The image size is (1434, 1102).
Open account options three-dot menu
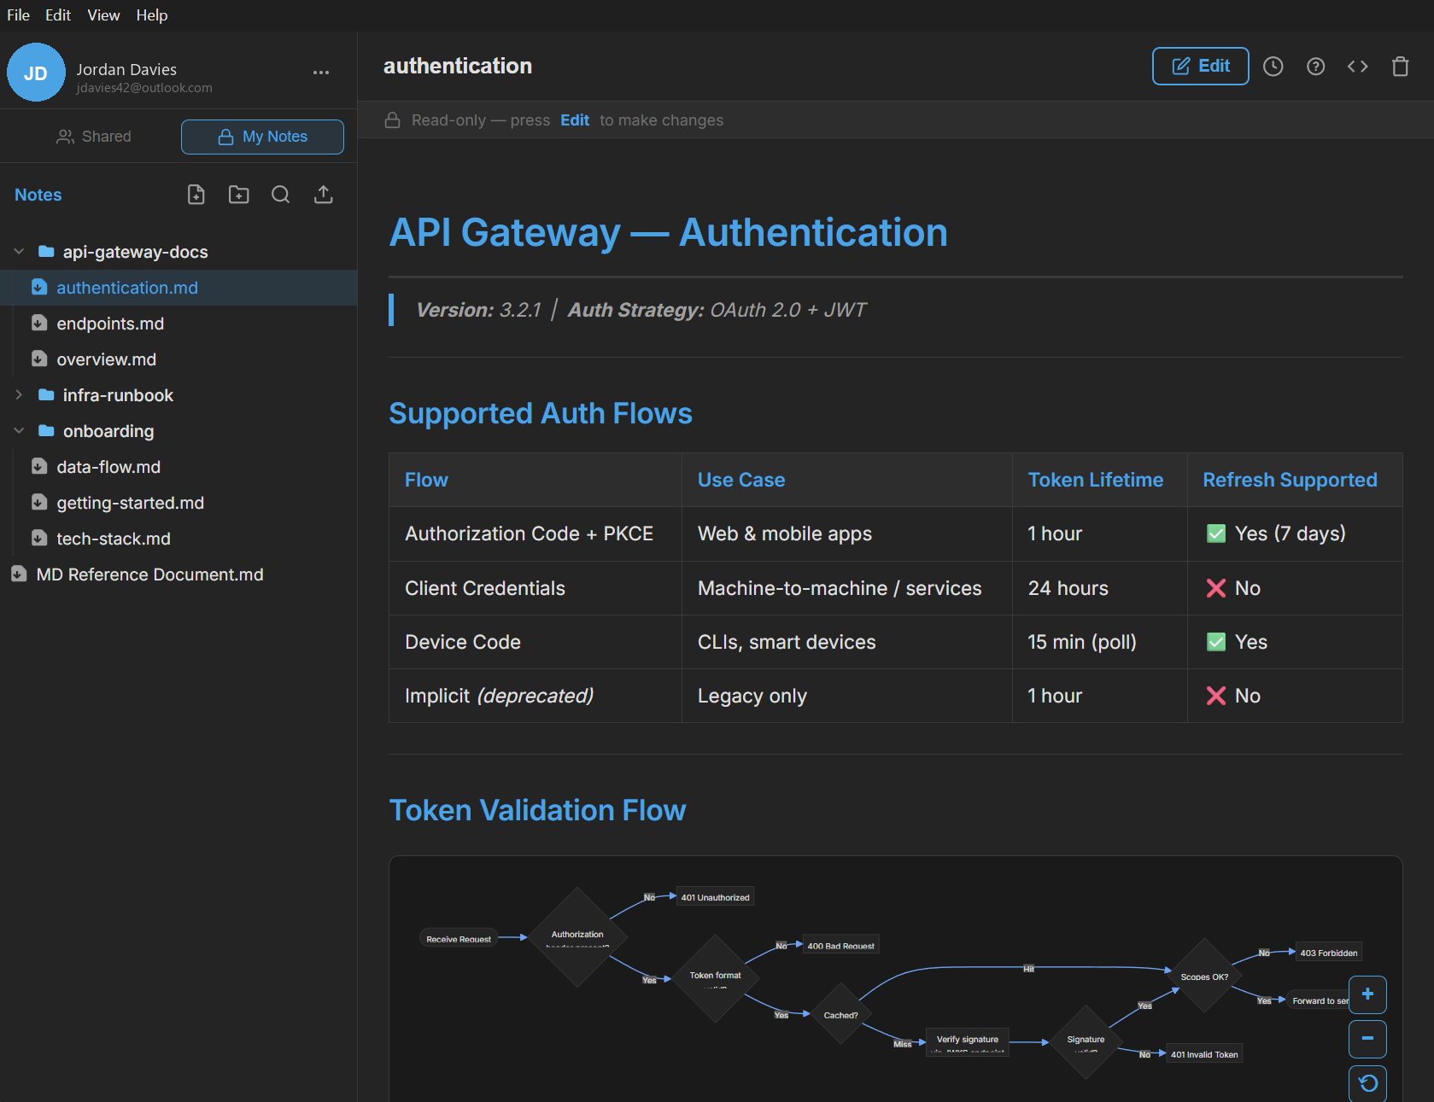(x=321, y=73)
